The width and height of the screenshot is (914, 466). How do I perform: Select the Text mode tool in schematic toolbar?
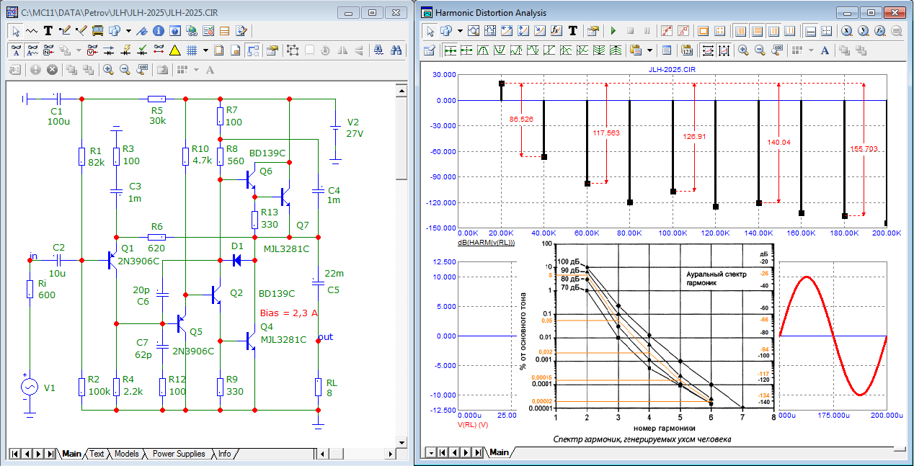pos(48,31)
